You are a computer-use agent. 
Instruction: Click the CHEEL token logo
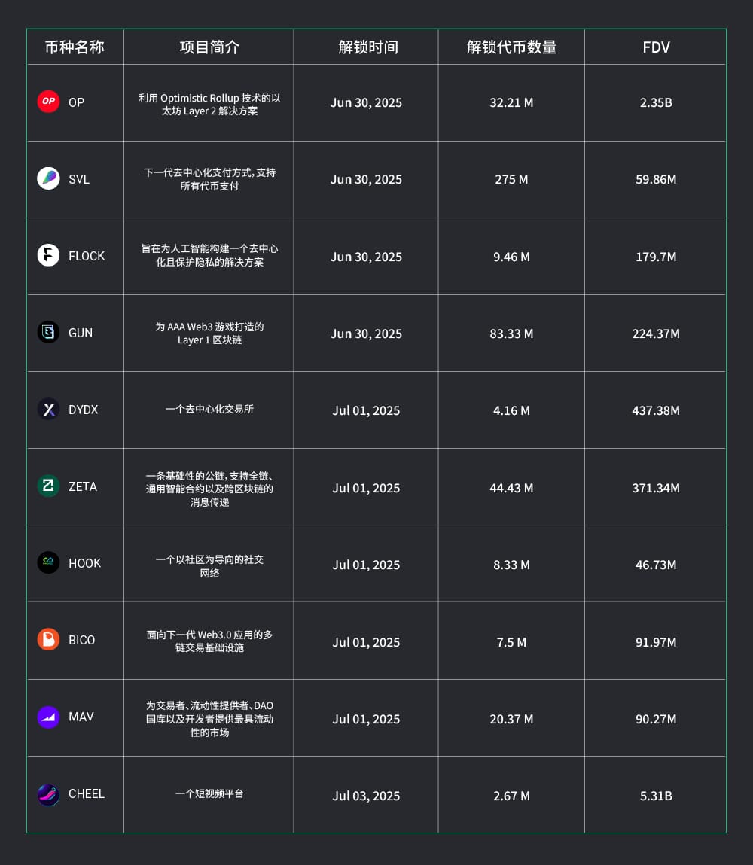(48, 794)
